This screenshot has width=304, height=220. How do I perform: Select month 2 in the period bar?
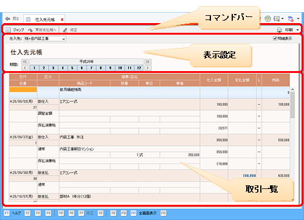click(x=44, y=68)
